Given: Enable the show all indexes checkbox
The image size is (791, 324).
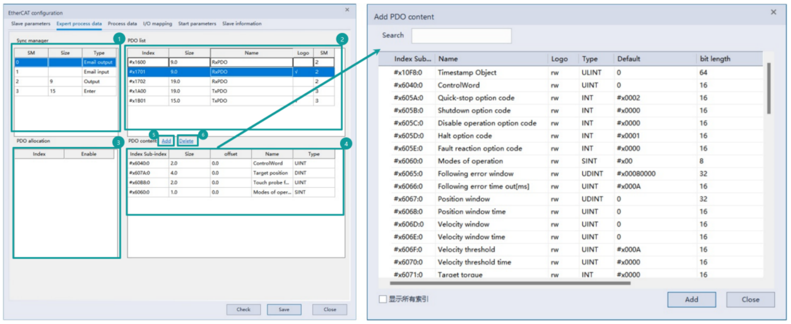Looking at the screenshot, I should pos(383,299).
